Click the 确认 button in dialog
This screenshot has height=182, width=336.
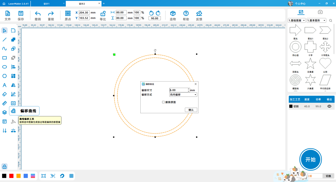point(191,110)
